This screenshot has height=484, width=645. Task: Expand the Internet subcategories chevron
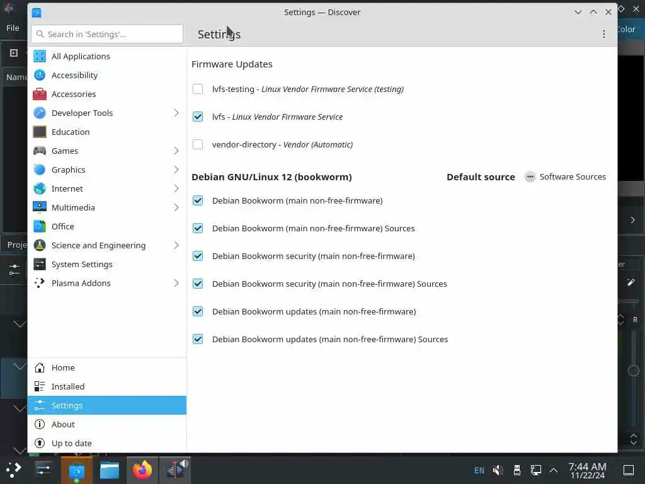tap(176, 189)
